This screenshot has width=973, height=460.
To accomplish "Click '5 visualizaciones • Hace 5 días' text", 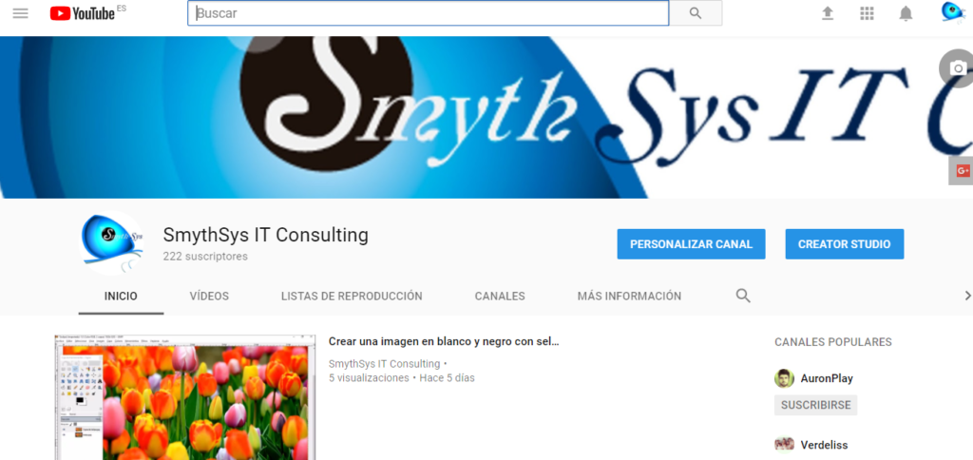I will (402, 377).
